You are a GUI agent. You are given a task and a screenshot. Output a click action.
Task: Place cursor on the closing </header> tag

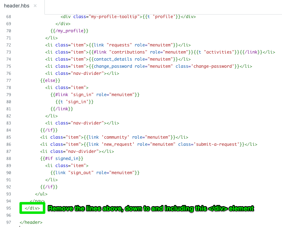coord(31,222)
